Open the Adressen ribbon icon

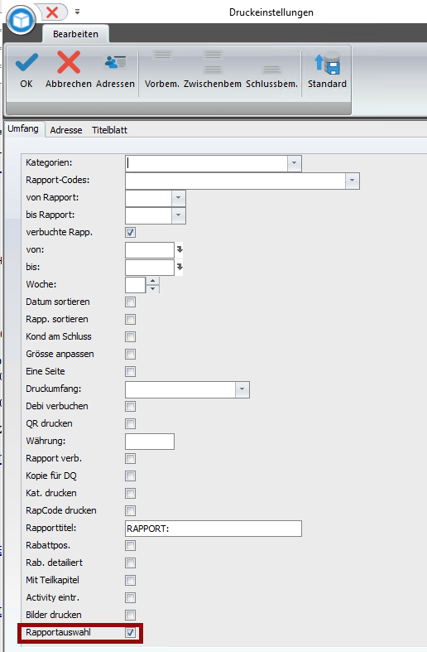(x=115, y=62)
